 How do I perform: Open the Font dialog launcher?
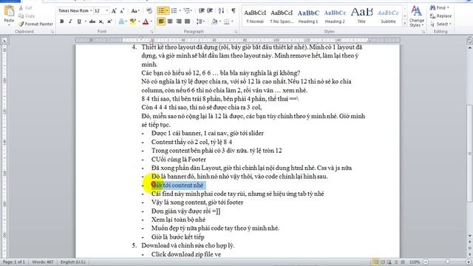click(x=152, y=32)
